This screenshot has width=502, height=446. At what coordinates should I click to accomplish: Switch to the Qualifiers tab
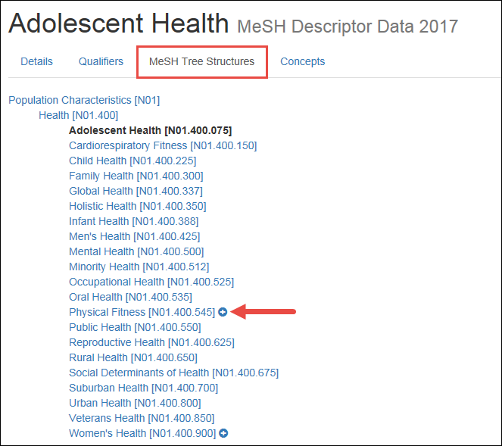(101, 61)
